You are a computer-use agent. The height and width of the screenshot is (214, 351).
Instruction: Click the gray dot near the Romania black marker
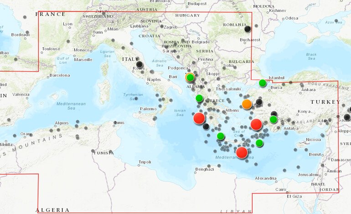[x=256, y=26]
